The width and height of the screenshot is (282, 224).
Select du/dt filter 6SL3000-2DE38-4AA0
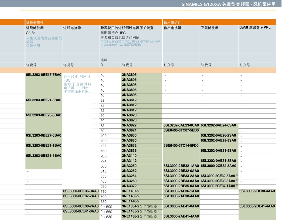click(257, 191)
